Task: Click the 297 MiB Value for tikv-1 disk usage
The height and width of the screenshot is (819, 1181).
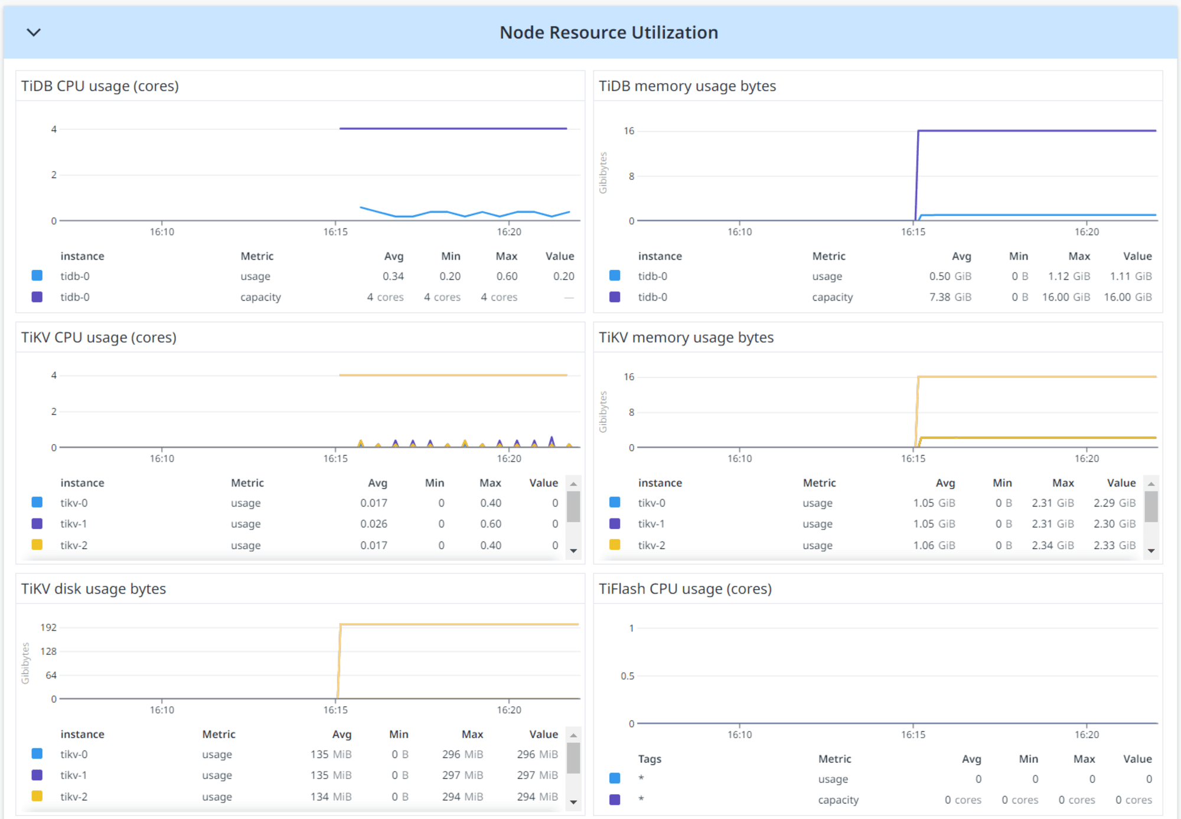Action: 537,775
